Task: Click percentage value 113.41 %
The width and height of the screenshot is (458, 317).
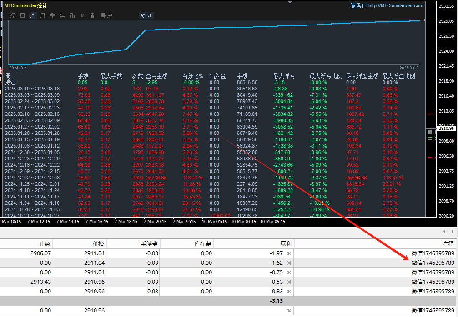Action: coord(193,178)
